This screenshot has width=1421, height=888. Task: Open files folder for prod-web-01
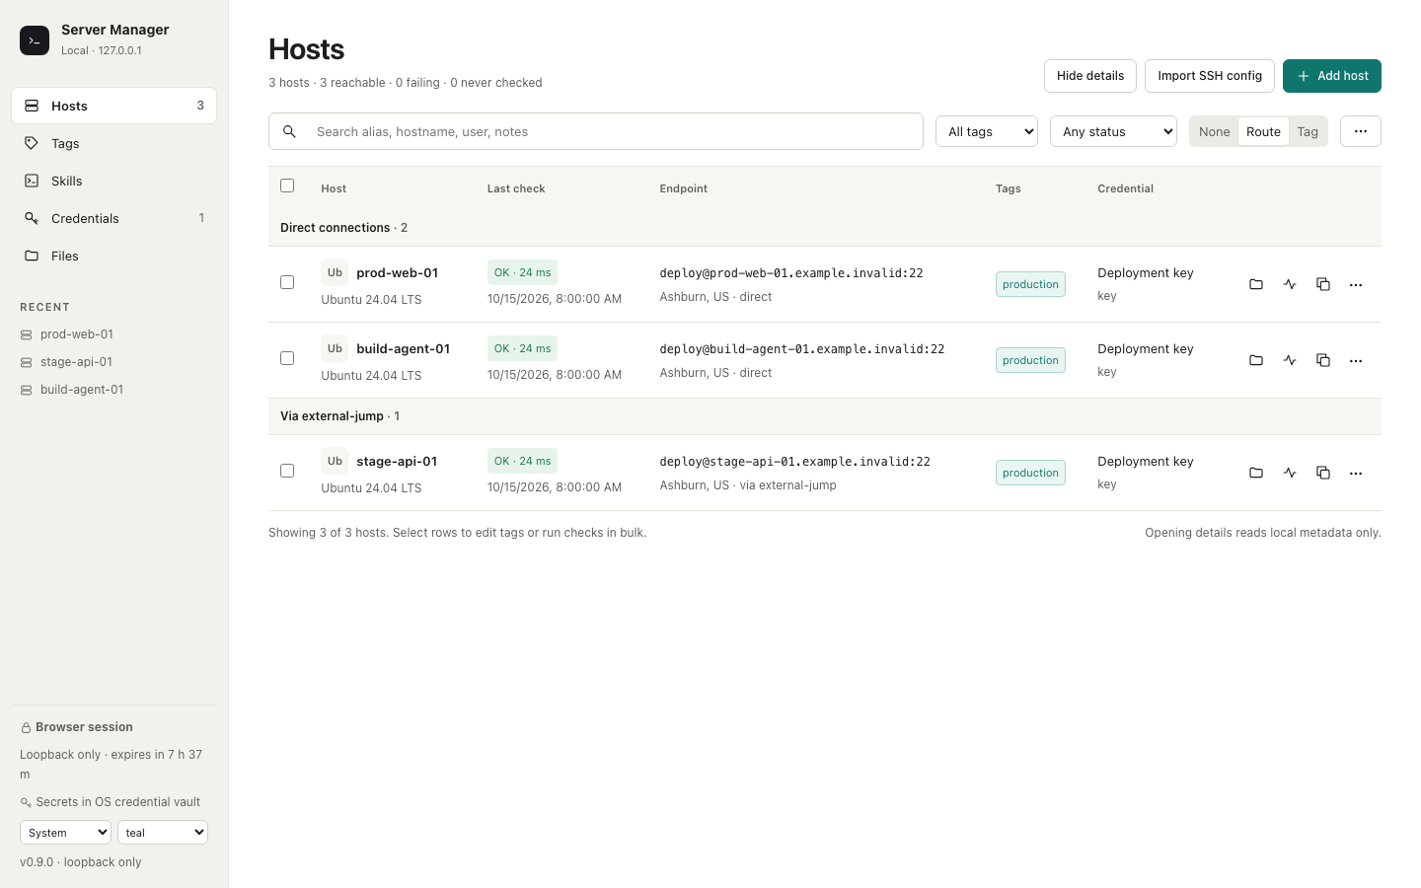(1256, 284)
